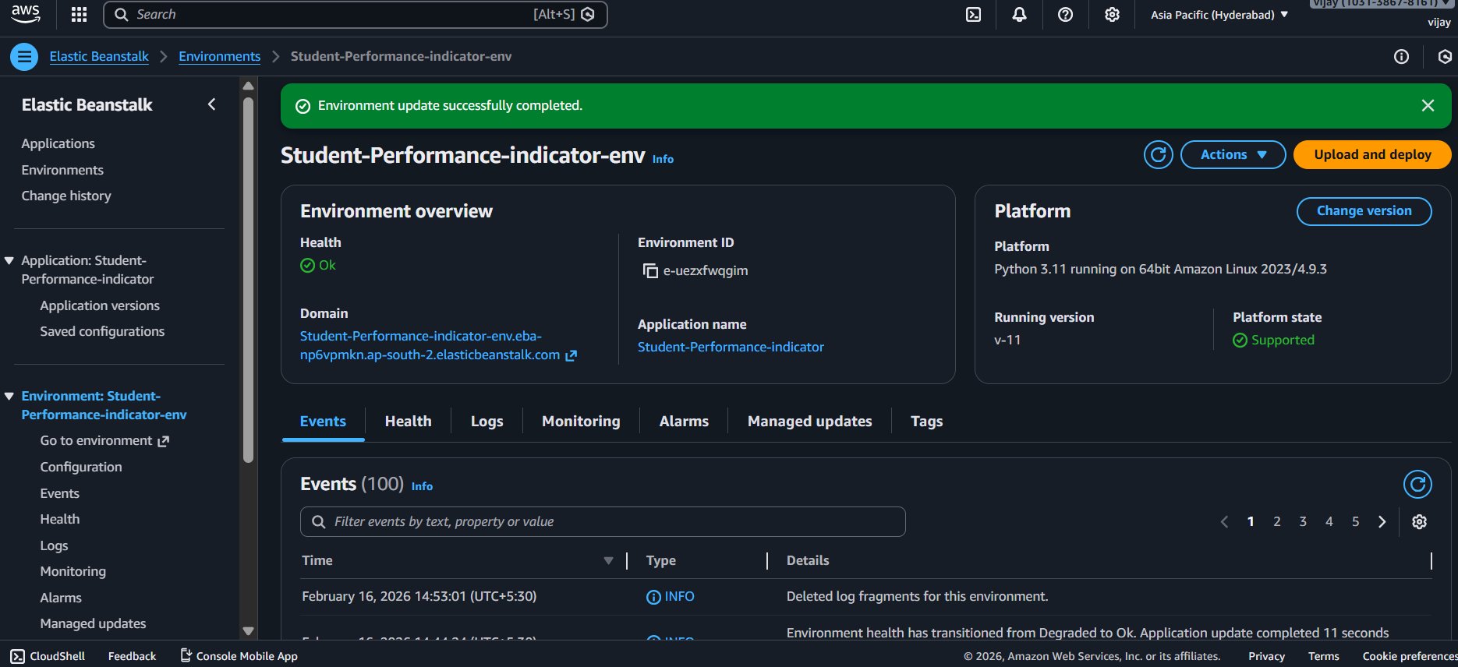Dismiss the green success notification
The width and height of the screenshot is (1458, 667).
coord(1428,106)
